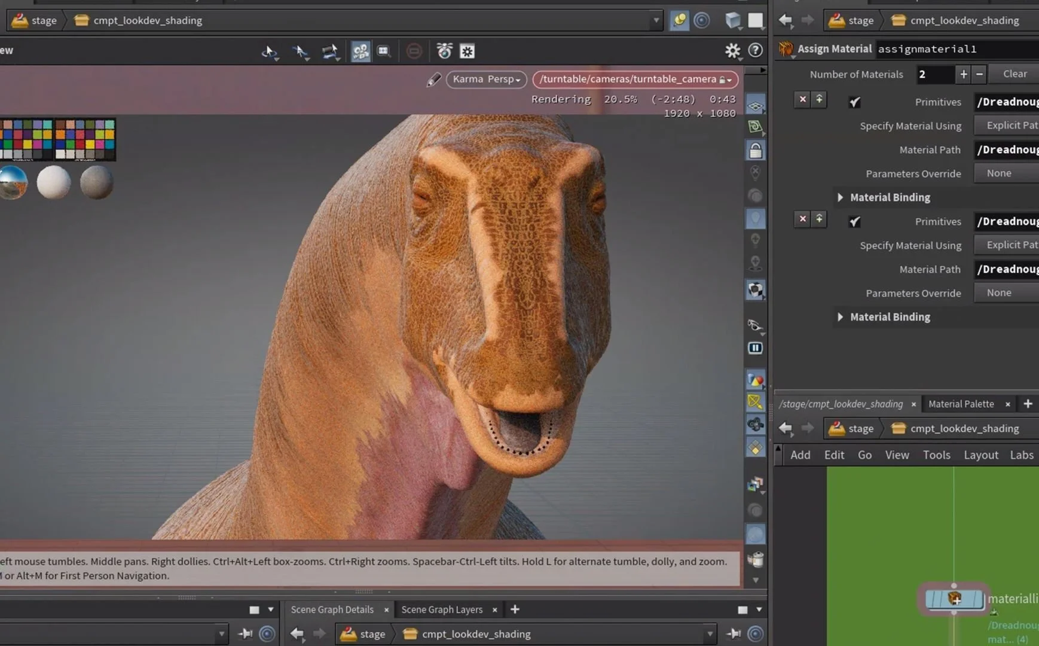Click the viewport display options gear icon
The image size is (1039, 646).
click(732, 51)
